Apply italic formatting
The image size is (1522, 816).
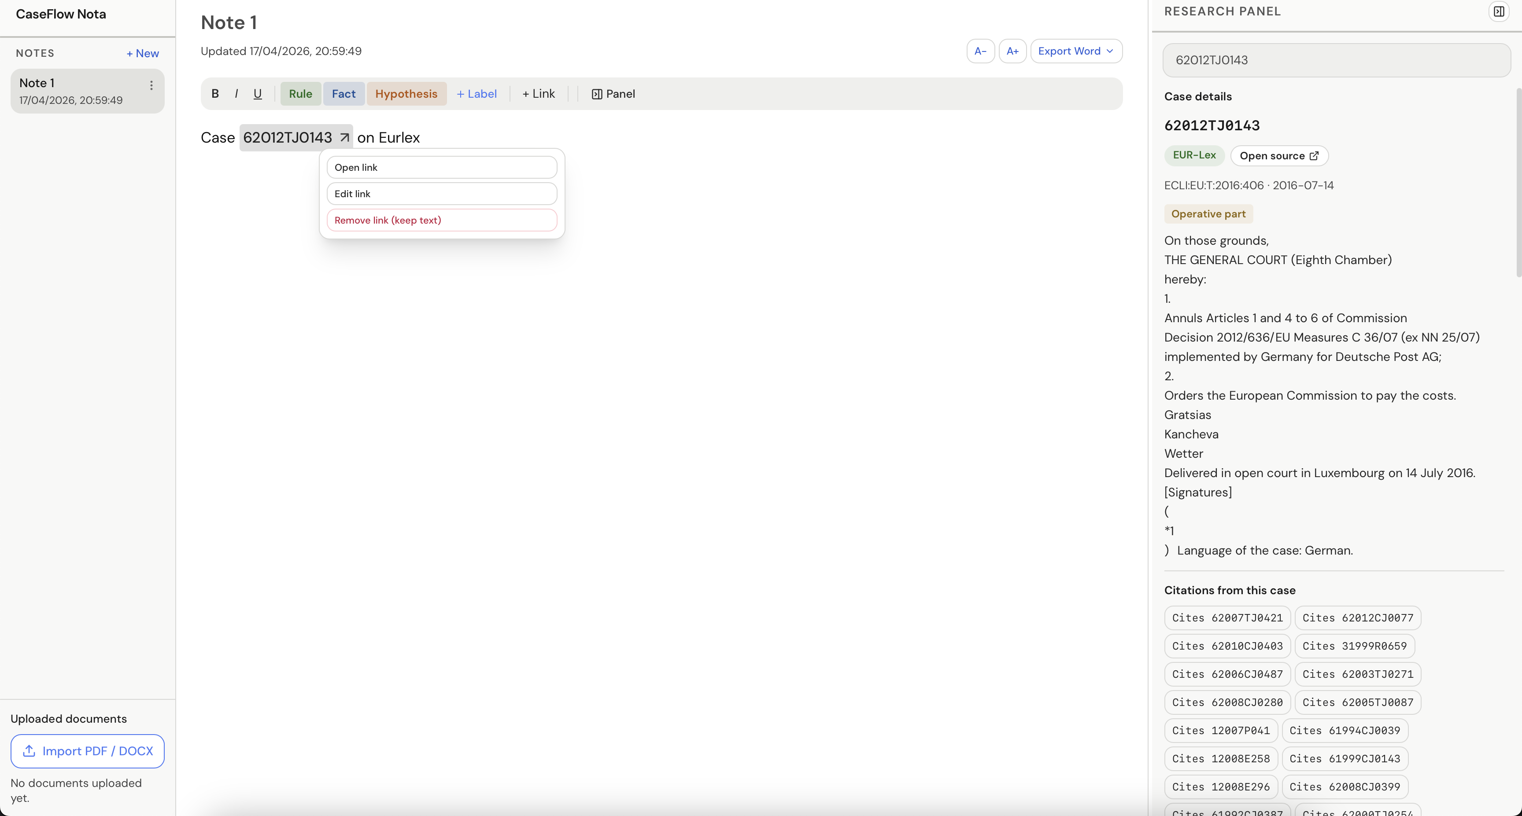(x=236, y=93)
